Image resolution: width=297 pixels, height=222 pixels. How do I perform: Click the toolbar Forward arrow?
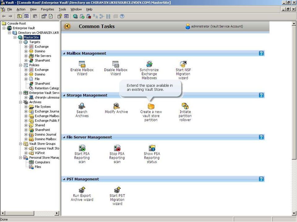(x=11, y=16)
